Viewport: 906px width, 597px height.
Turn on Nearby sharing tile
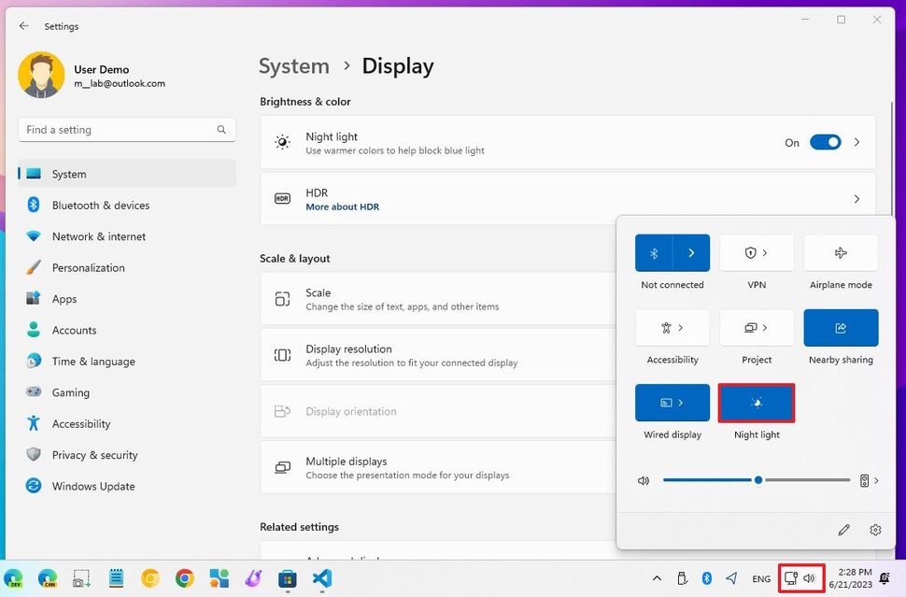point(840,327)
